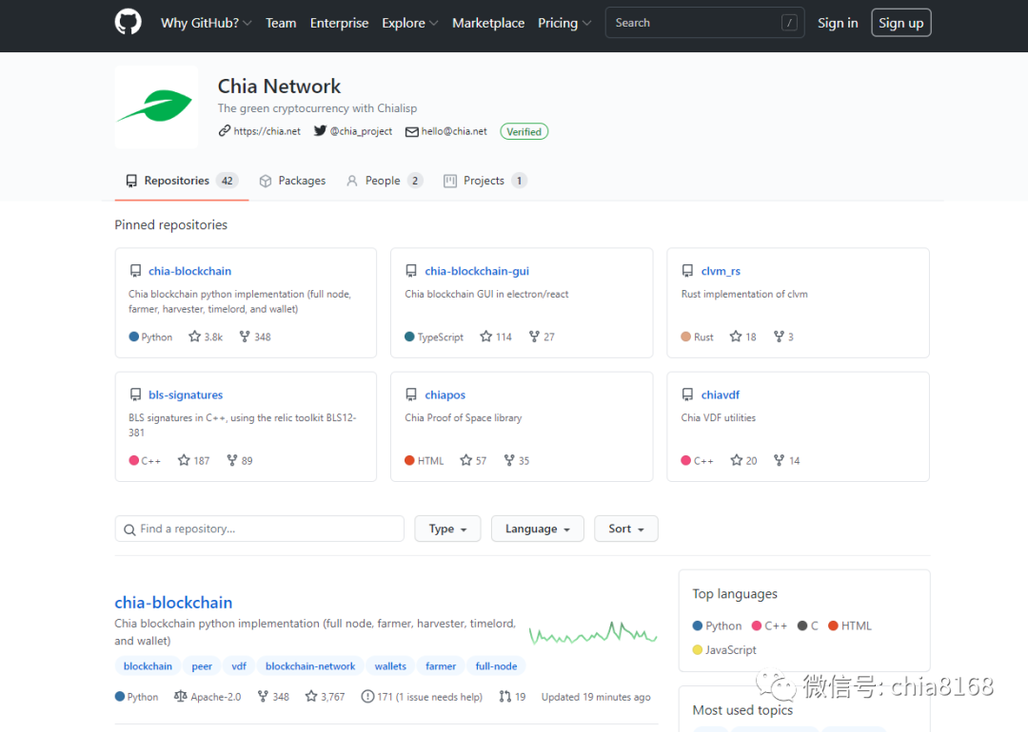
Task: Expand the Why GitHub? menu
Action: 206,23
